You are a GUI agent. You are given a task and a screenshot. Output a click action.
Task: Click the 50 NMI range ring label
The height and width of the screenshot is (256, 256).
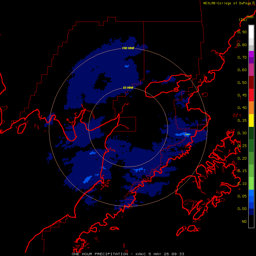tap(128, 88)
